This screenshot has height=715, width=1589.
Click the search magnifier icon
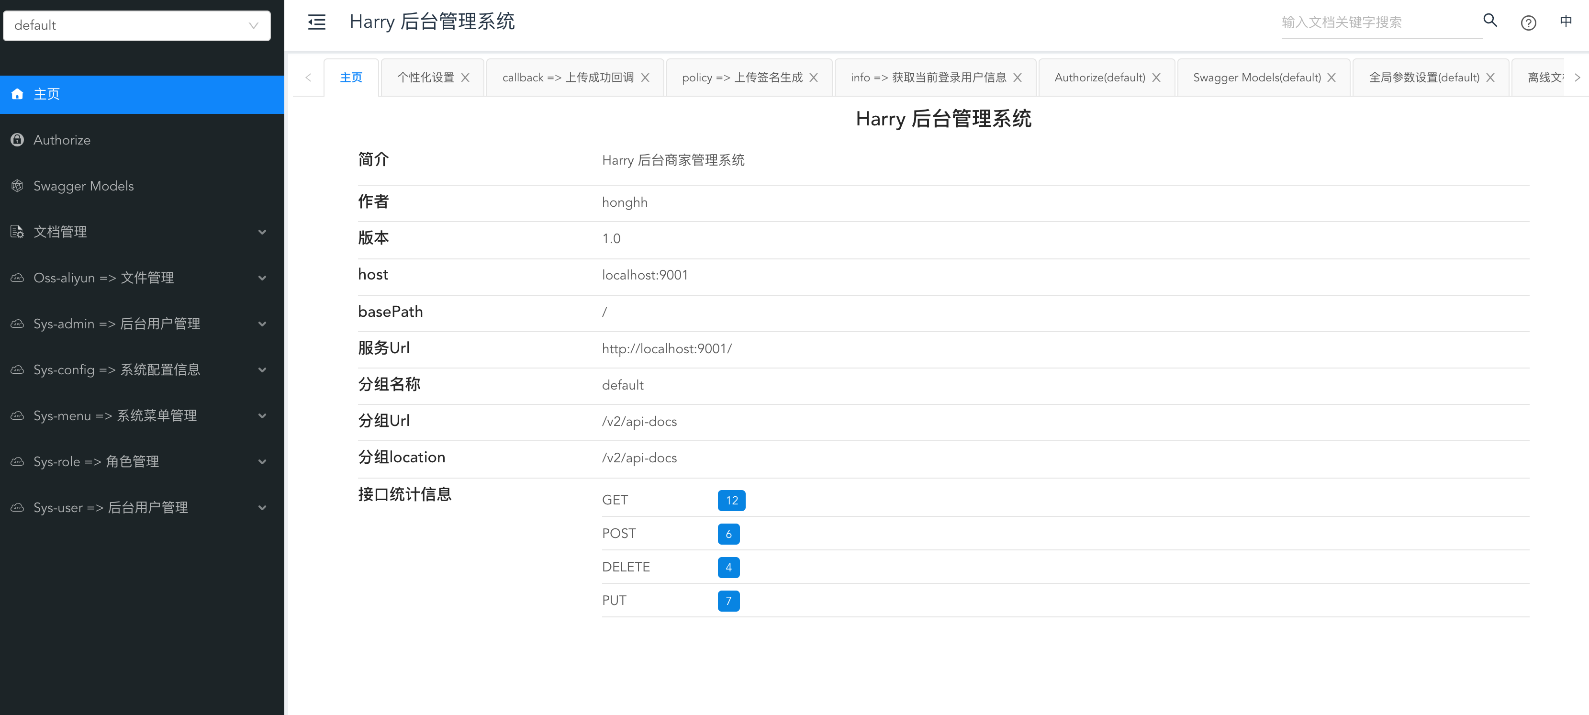coord(1489,21)
